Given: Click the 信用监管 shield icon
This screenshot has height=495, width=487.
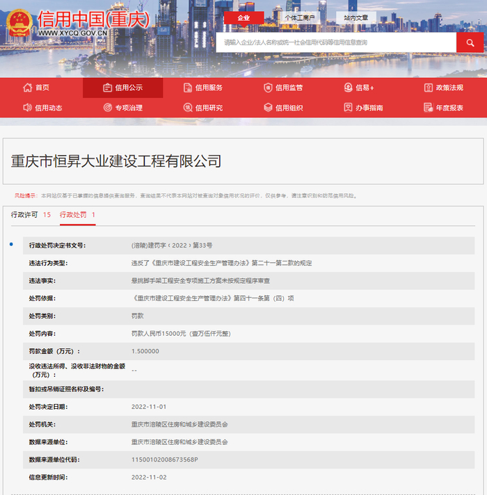Looking at the screenshot, I should click(x=268, y=88).
